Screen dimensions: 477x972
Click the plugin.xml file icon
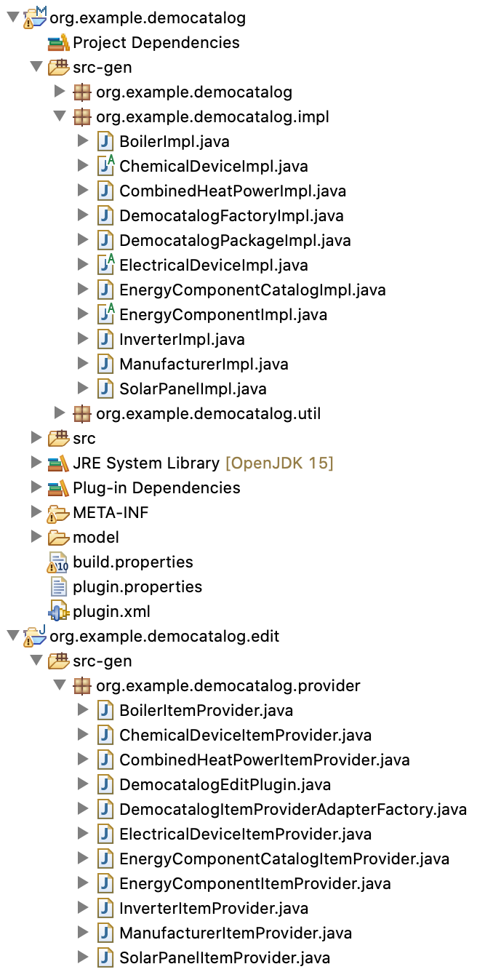tap(59, 611)
